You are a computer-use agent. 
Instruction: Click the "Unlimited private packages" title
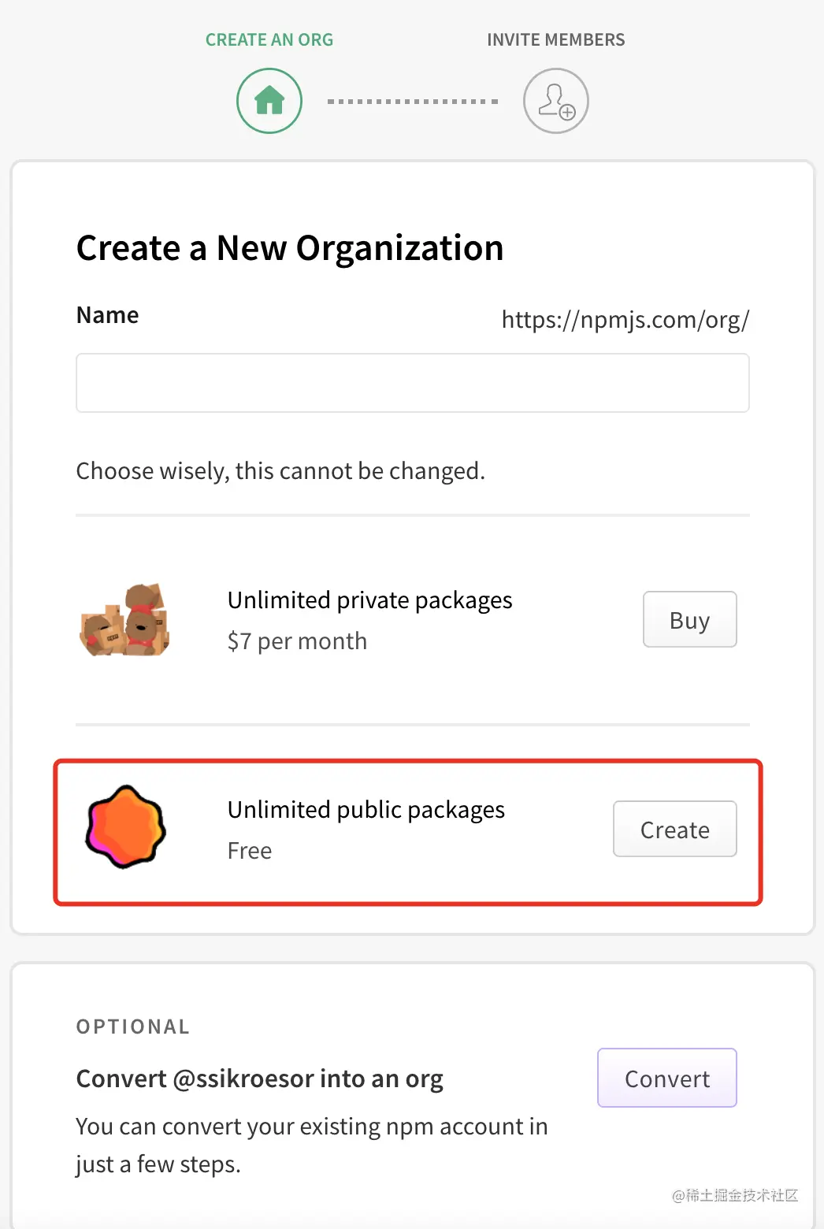click(x=369, y=600)
